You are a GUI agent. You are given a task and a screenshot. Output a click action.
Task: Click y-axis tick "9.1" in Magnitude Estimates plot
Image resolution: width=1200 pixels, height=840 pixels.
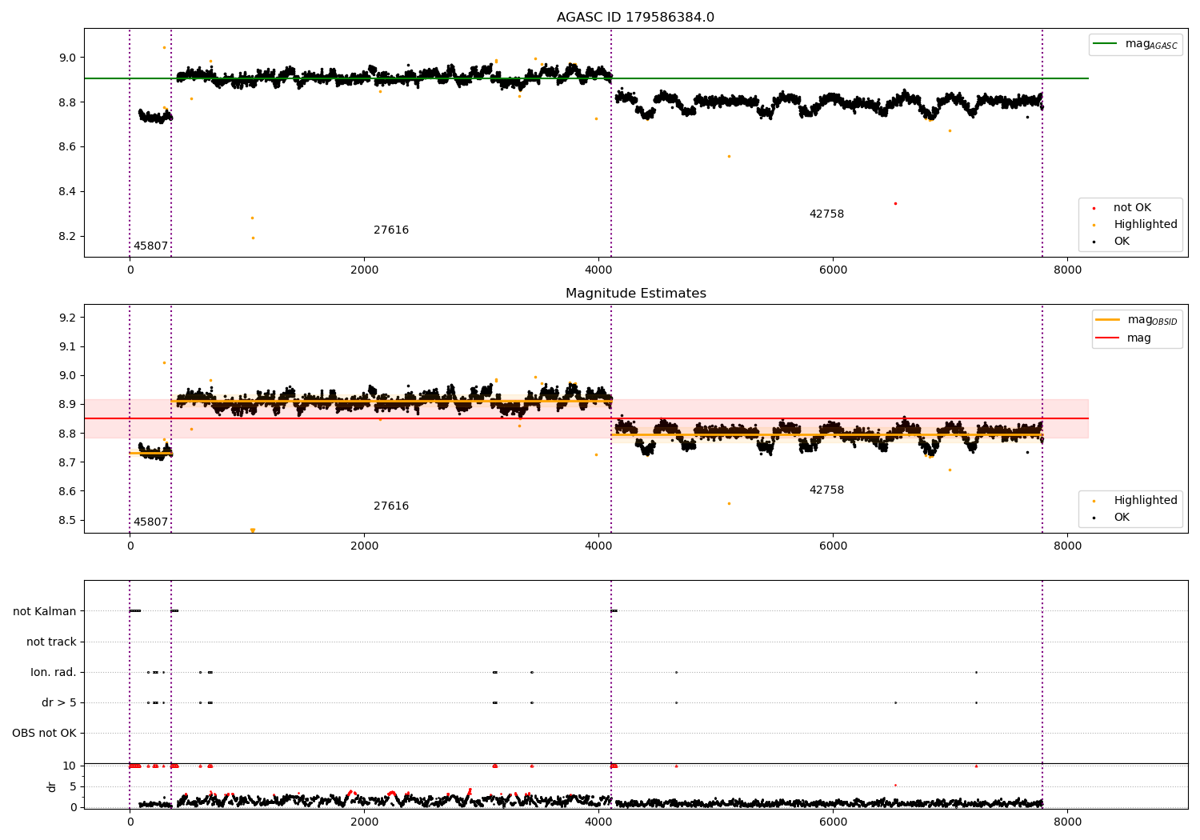click(66, 346)
